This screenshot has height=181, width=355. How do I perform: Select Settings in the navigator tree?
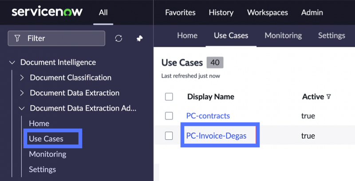[42, 169]
